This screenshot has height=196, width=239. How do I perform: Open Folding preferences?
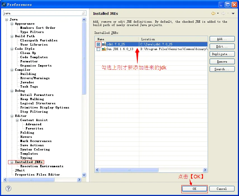point(27,133)
